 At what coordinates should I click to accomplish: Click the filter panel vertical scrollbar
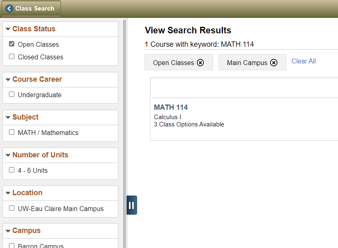click(124, 122)
